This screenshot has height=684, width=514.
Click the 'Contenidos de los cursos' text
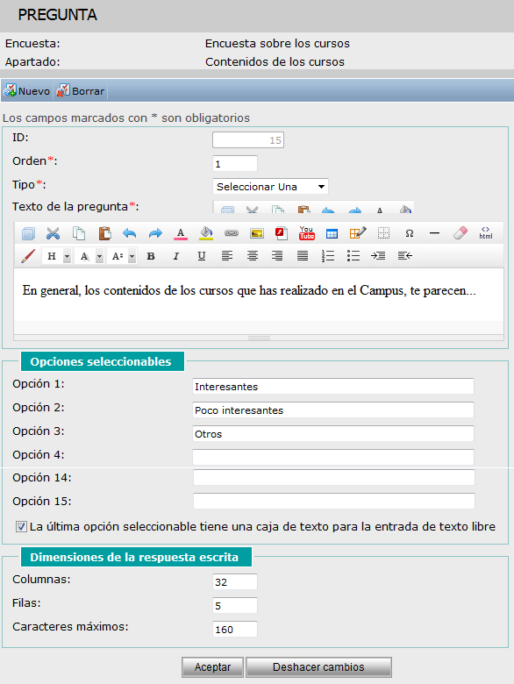pyautogui.click(x=275, y=62)
